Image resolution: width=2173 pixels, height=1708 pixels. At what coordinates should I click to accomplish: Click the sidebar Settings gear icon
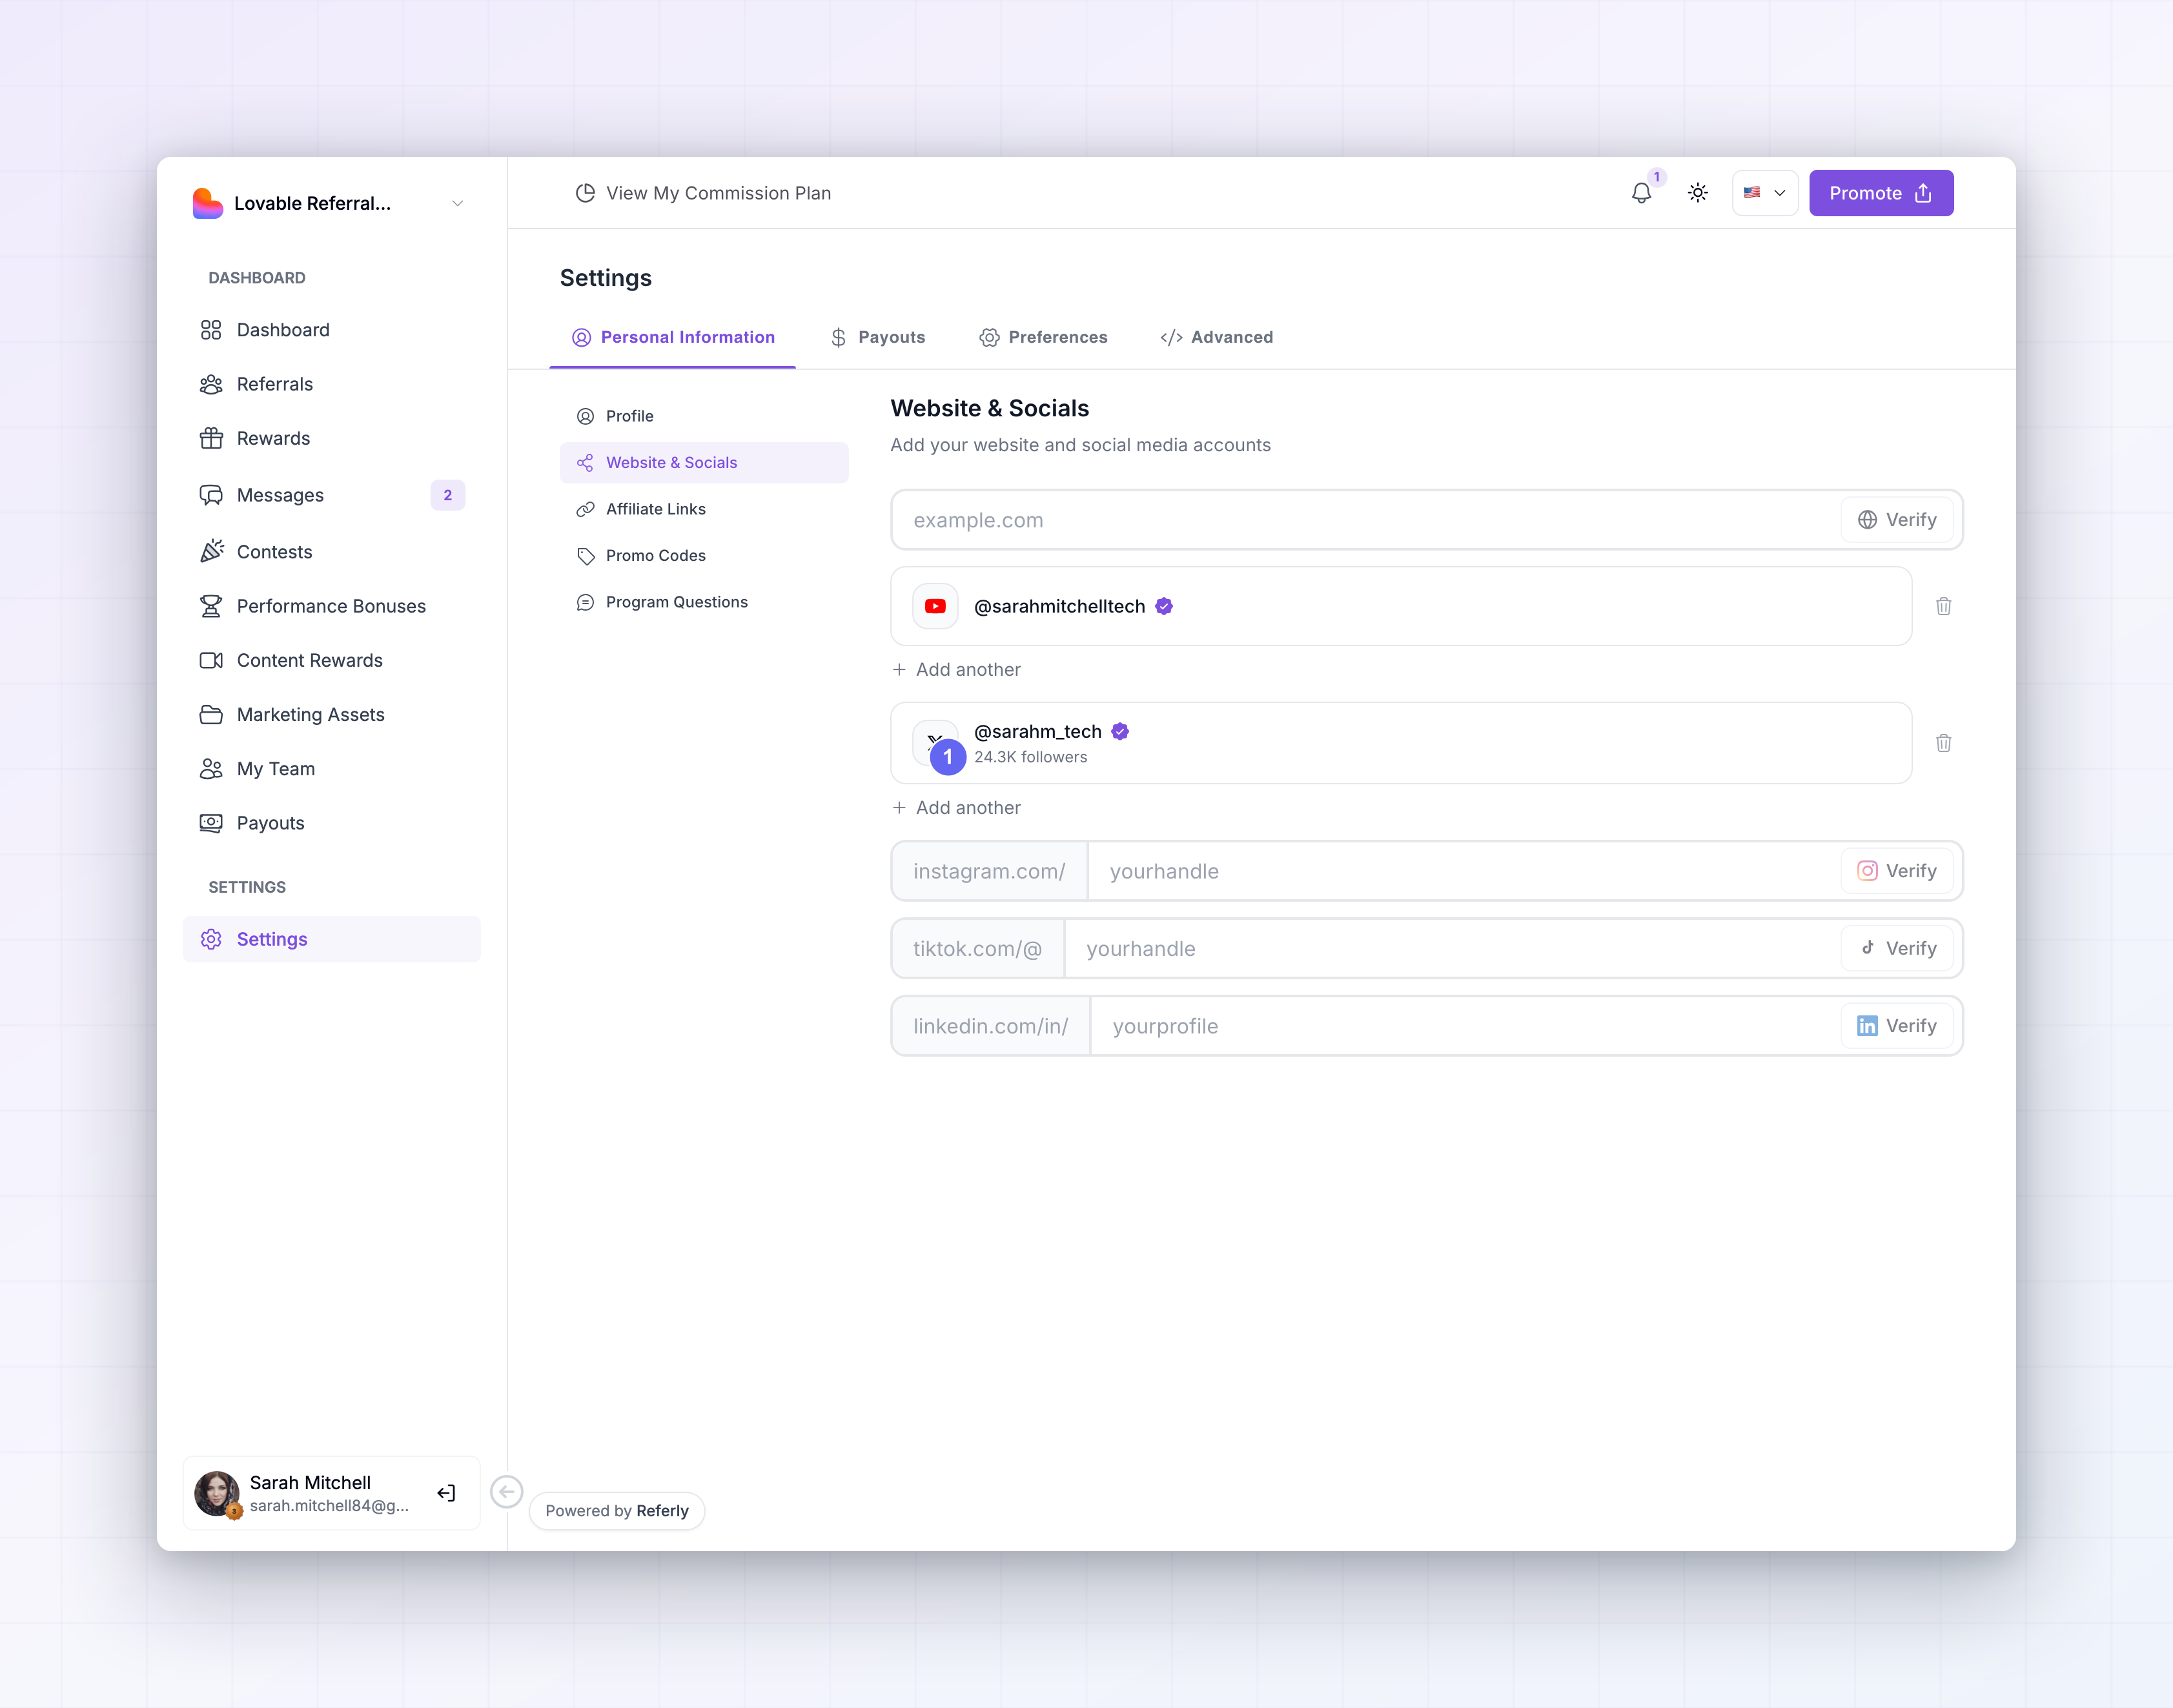click(211, 939)
